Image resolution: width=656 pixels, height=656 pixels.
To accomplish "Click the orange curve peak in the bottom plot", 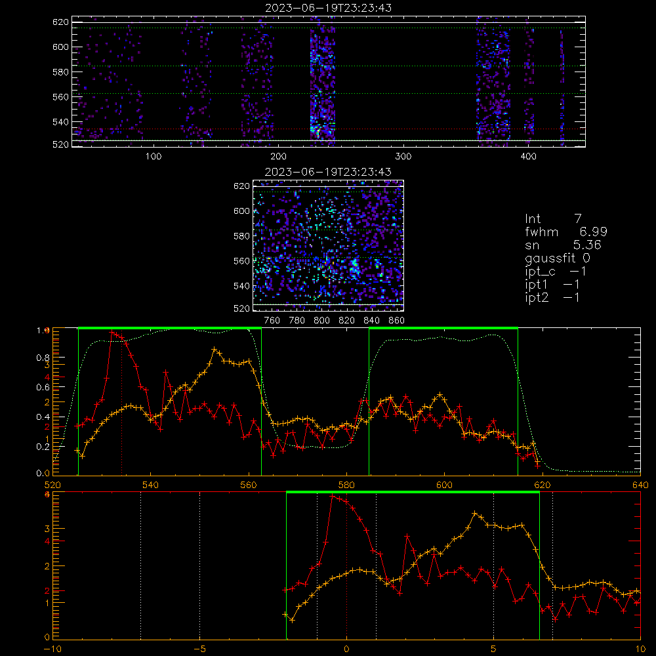I will (474, 513).
